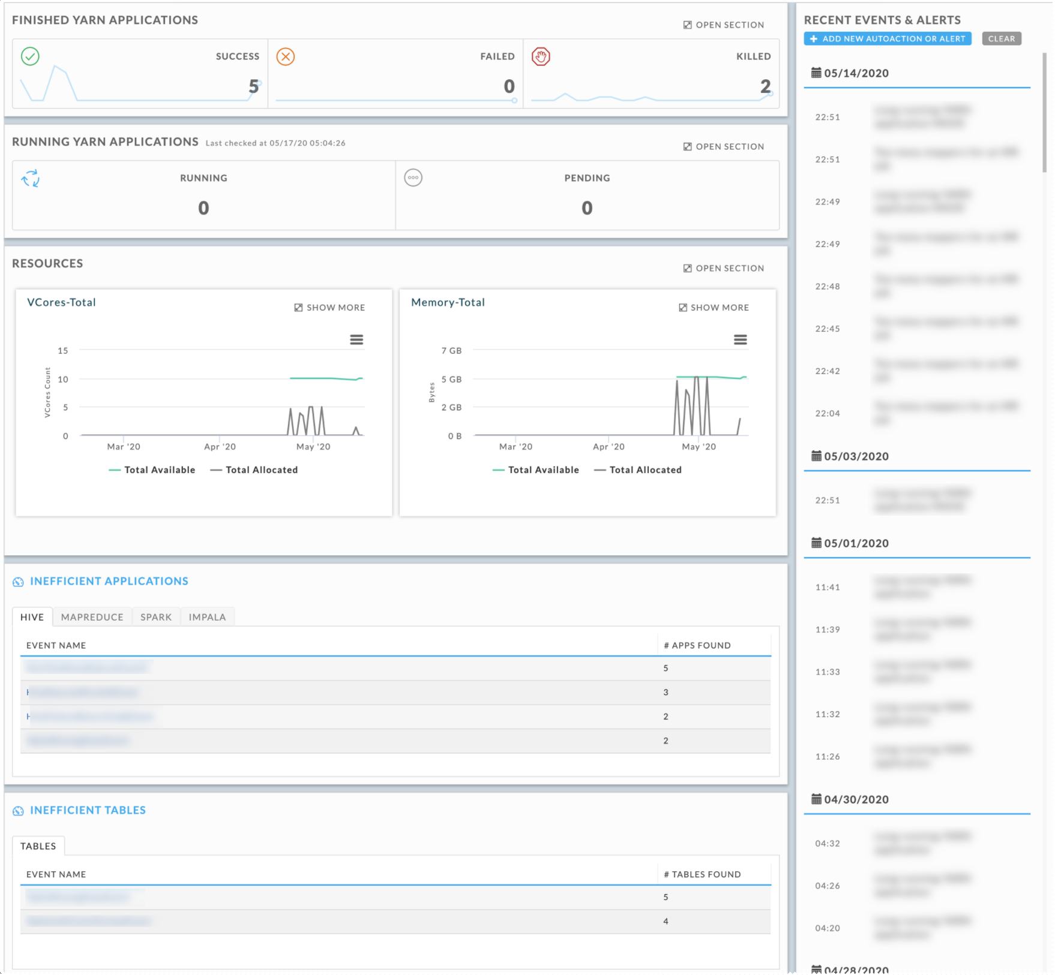Open section for Finished YARN Applications

click(x=724, y=25)
